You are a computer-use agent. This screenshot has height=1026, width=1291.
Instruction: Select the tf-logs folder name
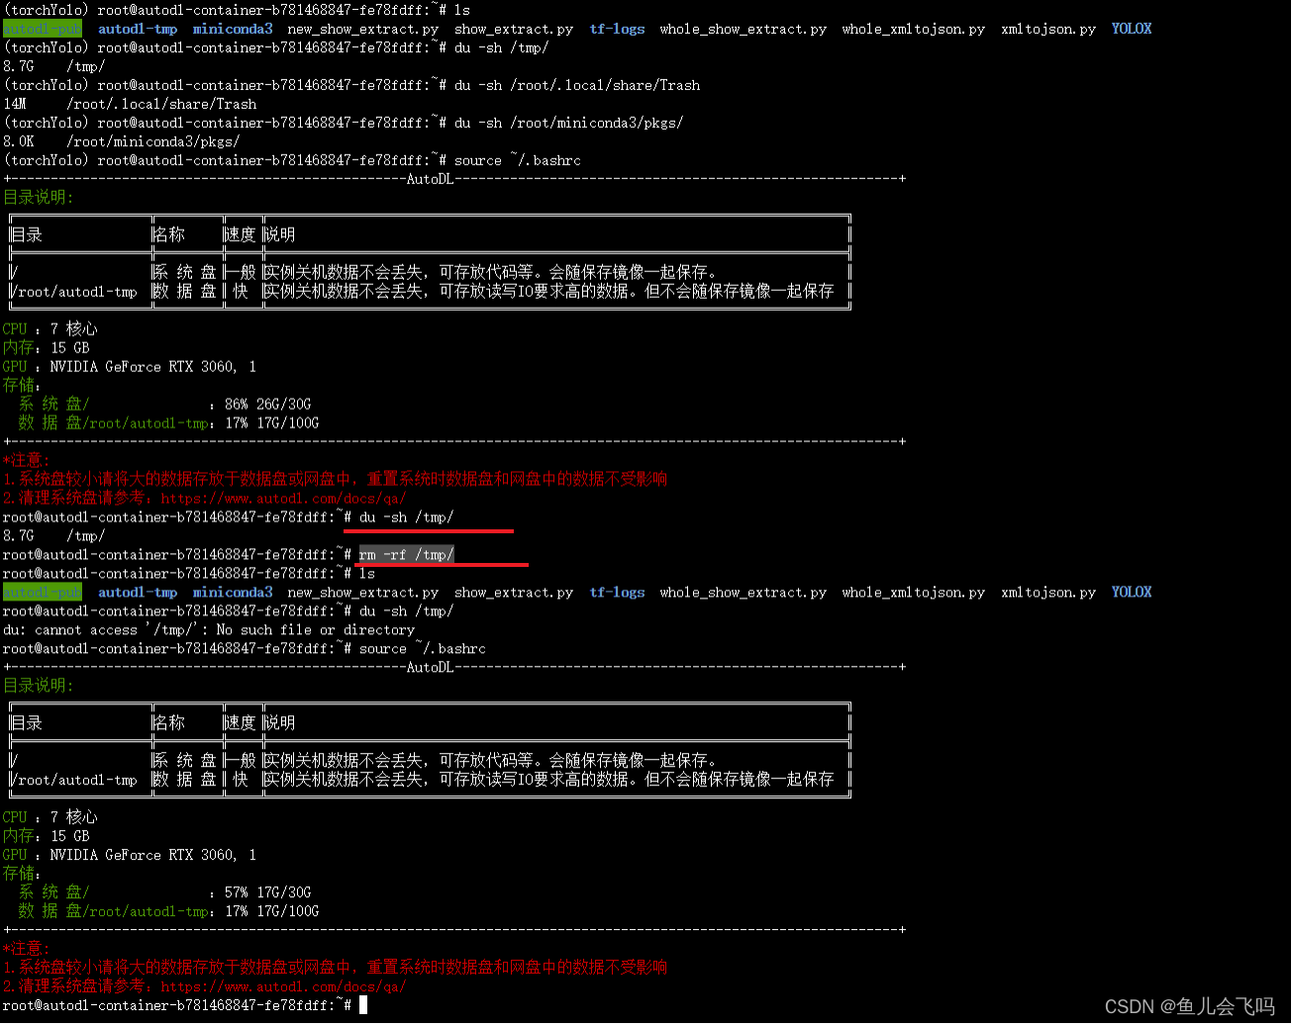pos(617,29)
